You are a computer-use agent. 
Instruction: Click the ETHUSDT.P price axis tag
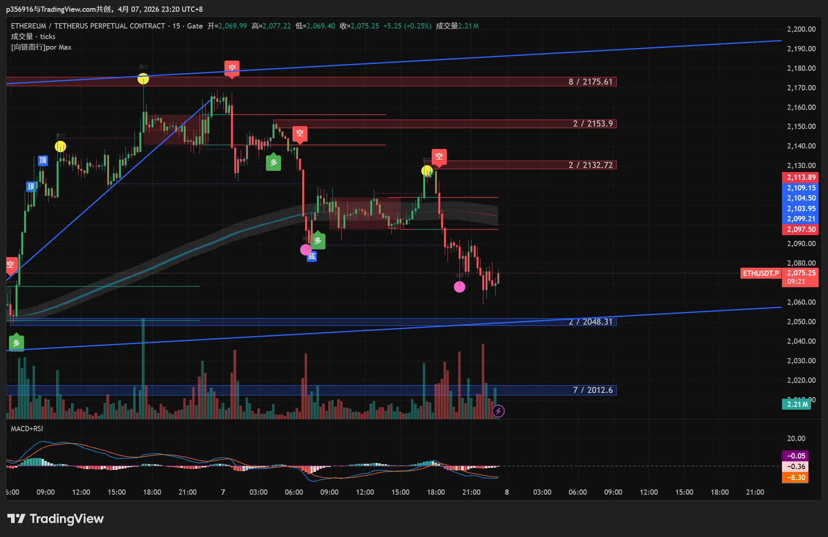760,273
